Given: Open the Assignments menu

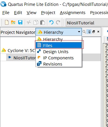Looking at the screenshot, I should click(72, 13).
